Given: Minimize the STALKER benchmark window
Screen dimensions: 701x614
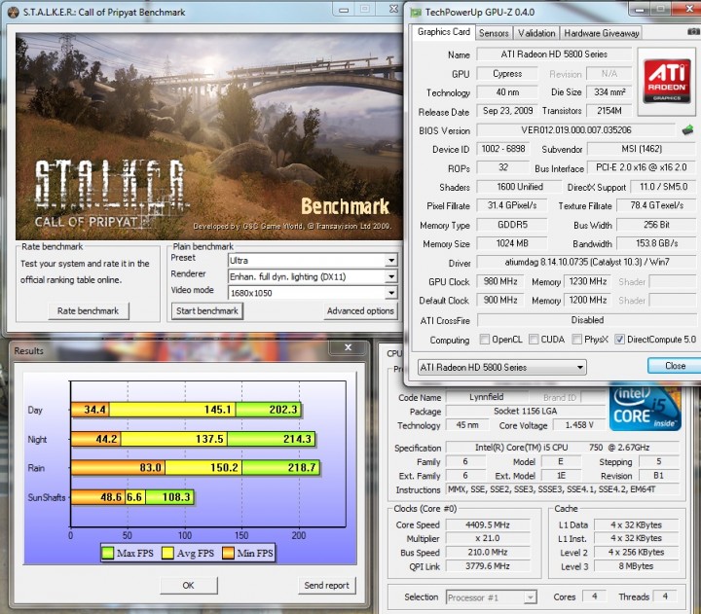Looking at the screenshot, I should pyautogui.click(x=344, y=9).
